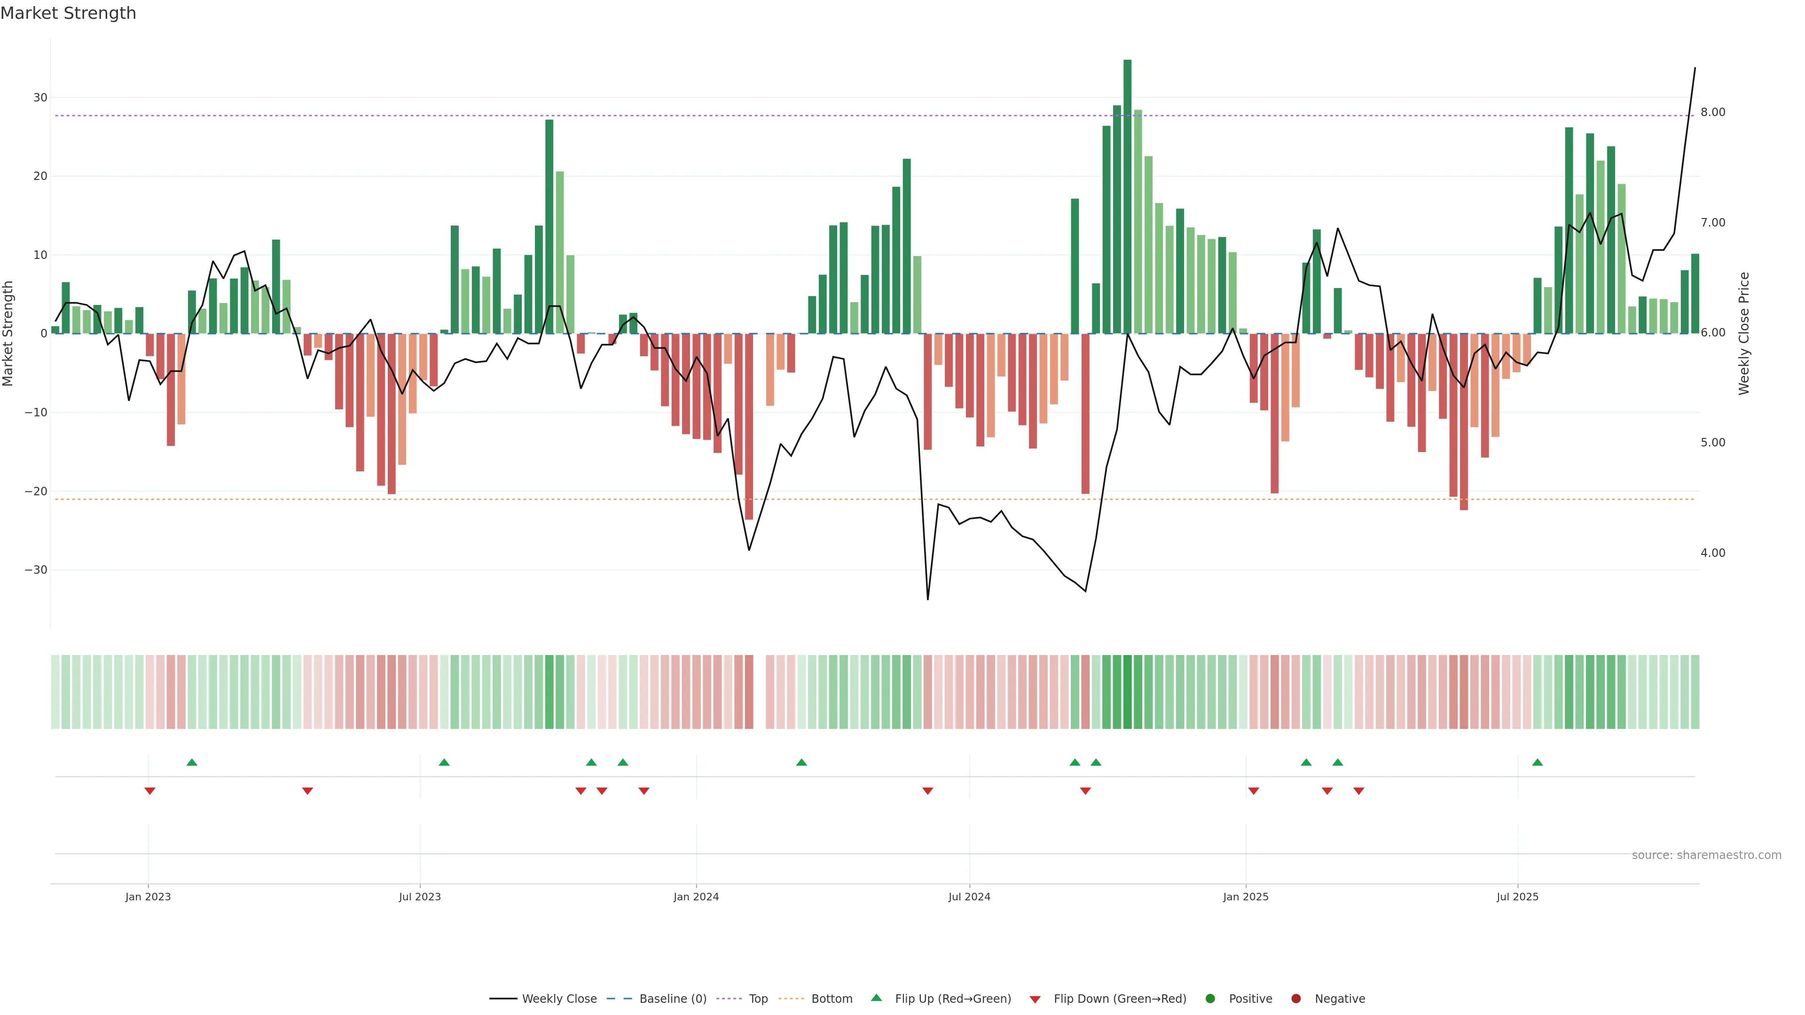Click the Weekly Close Price axis title
The height and width of the screenshot is (1015, 1805).
point(1744,334)
